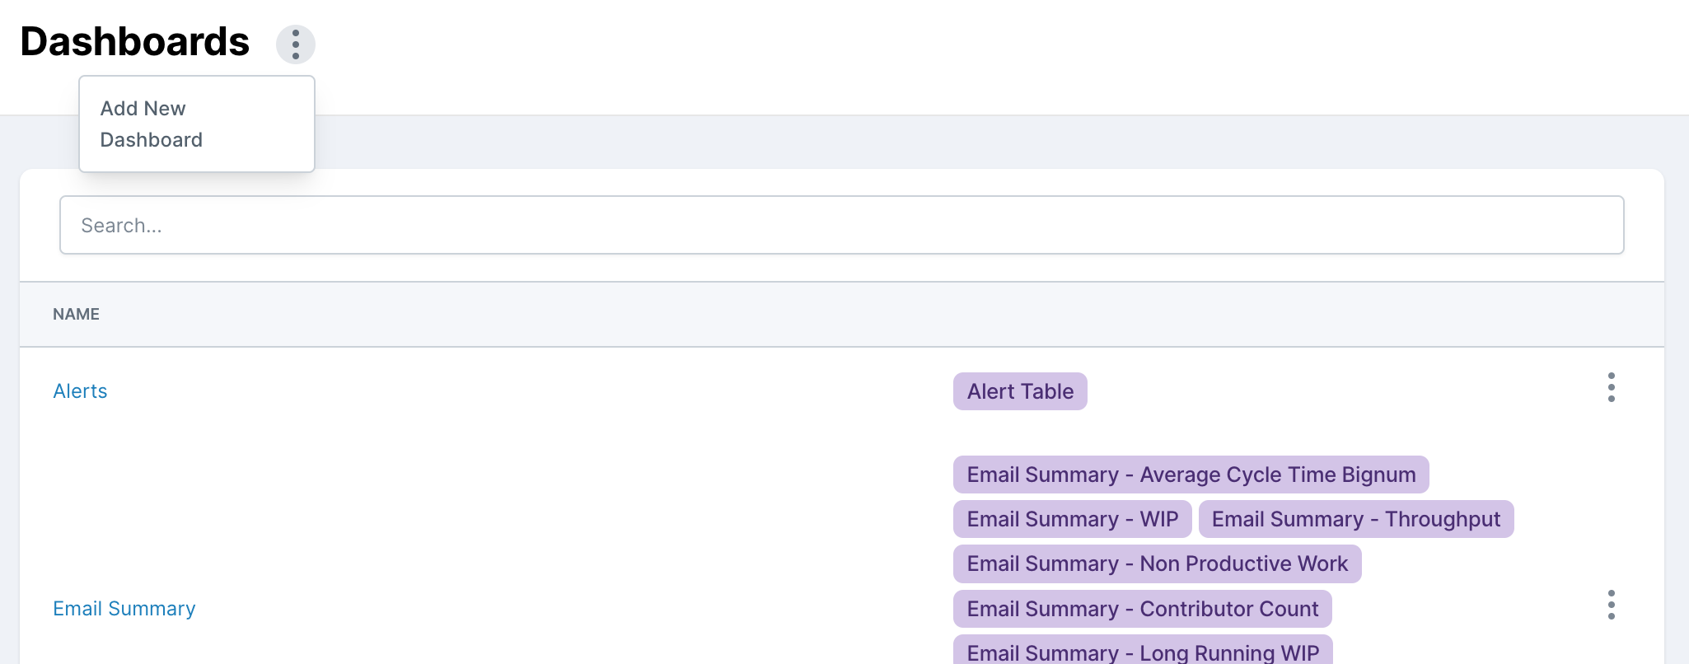Click the Long Running WIP tag
The image size is (1689, 664).
1142,652
